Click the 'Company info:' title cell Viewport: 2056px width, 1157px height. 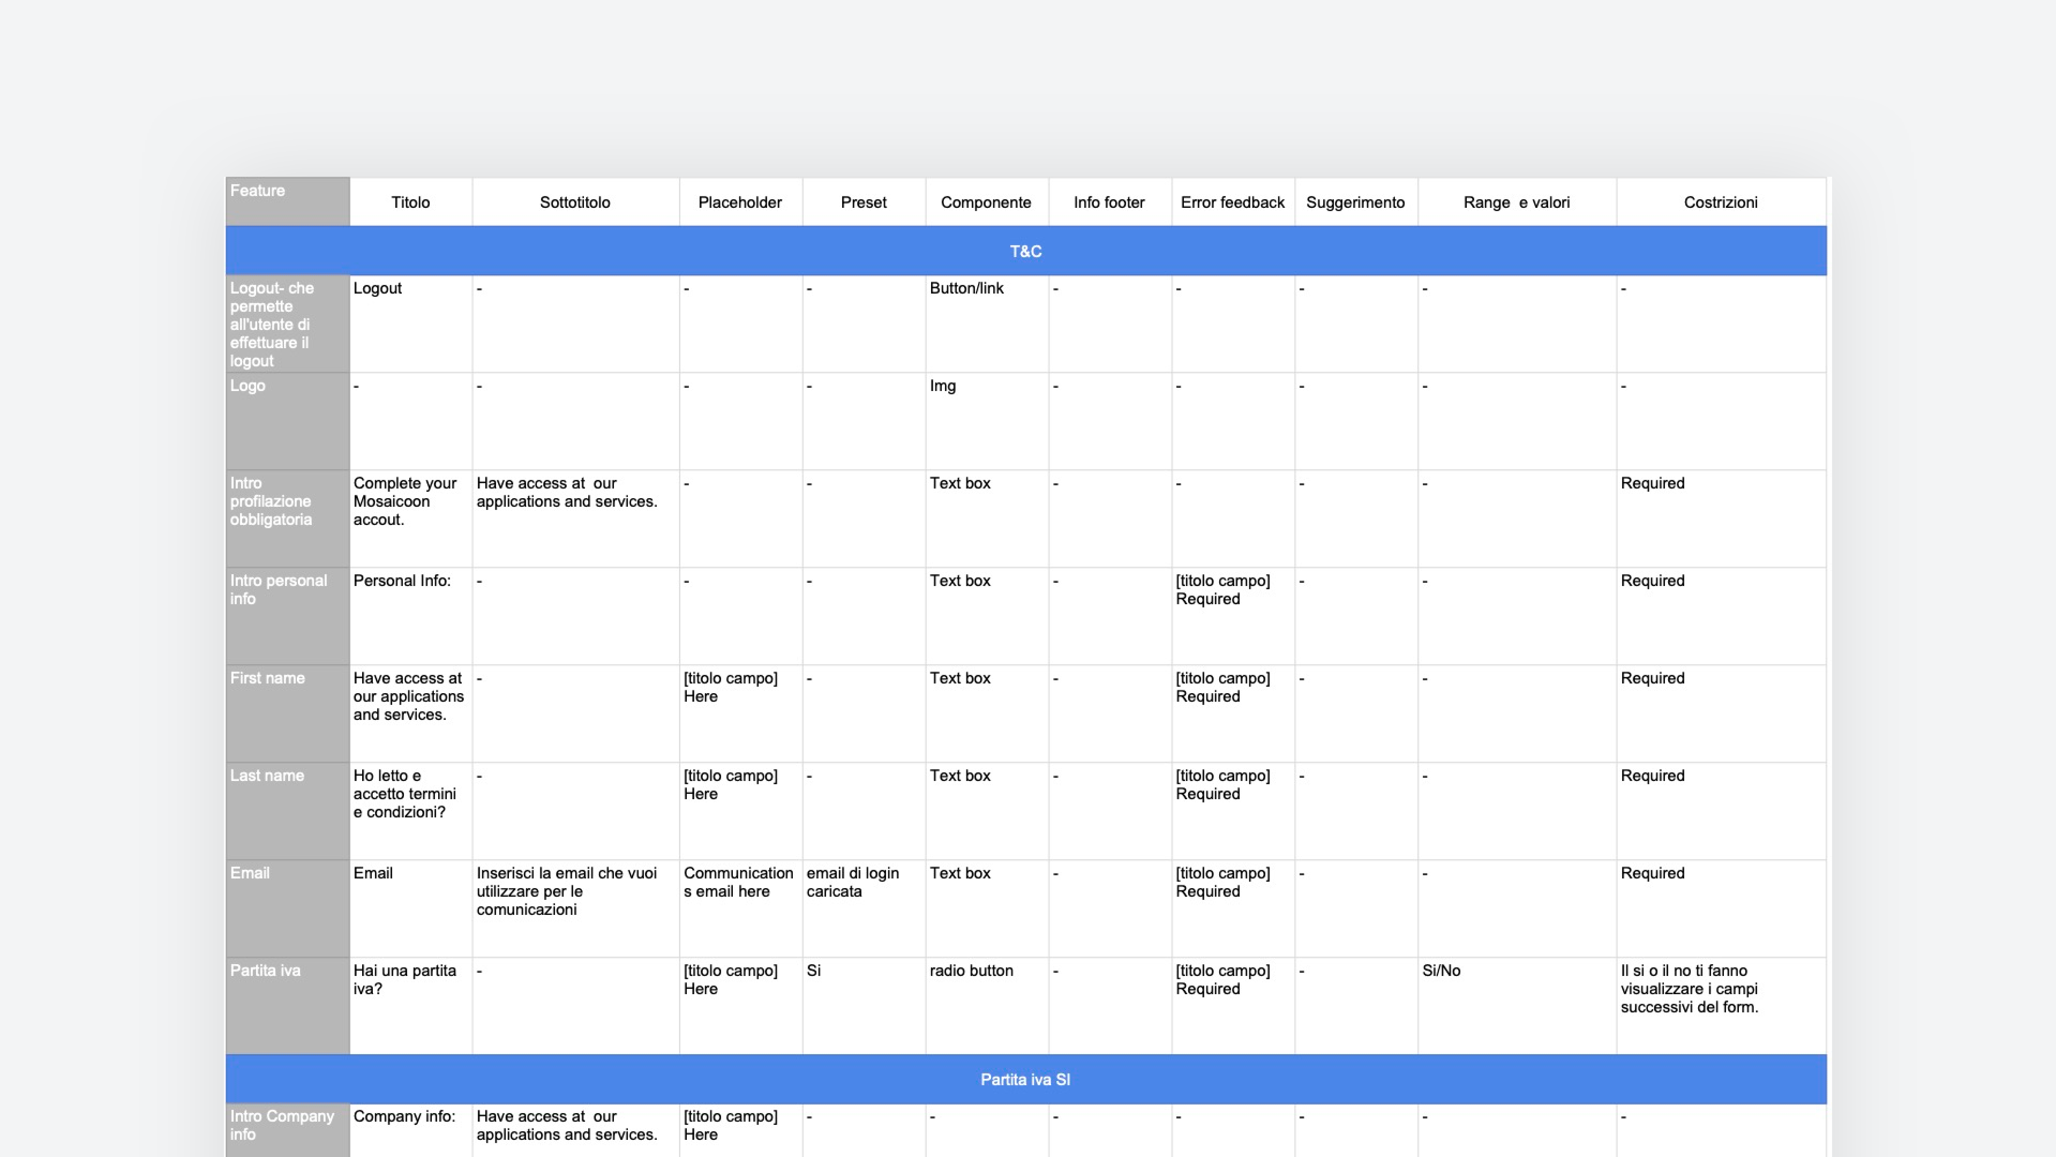[x=410, y=1131]
